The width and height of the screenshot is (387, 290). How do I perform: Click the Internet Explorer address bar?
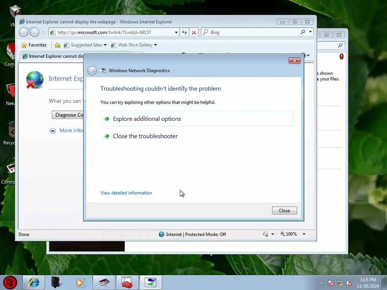[x=111, y=32]
